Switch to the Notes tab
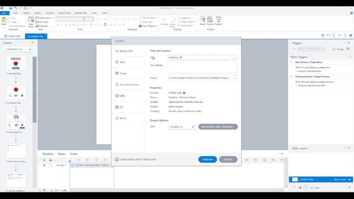This screenshot has width=354, height=199. coord(74,154)
